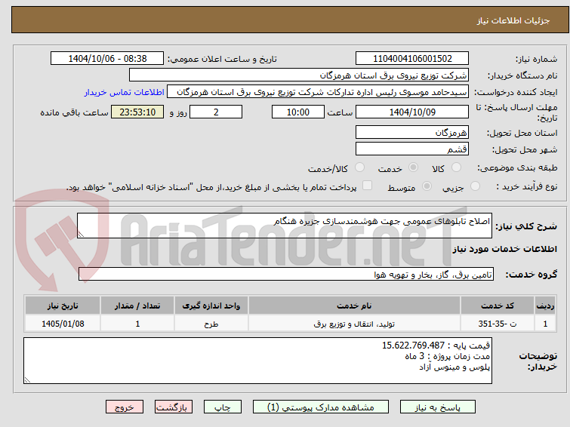This screenshot has width=570, height=427.
Task: Toggle the Islamic treasury payment checkbox
Action: tap(368, 186)
